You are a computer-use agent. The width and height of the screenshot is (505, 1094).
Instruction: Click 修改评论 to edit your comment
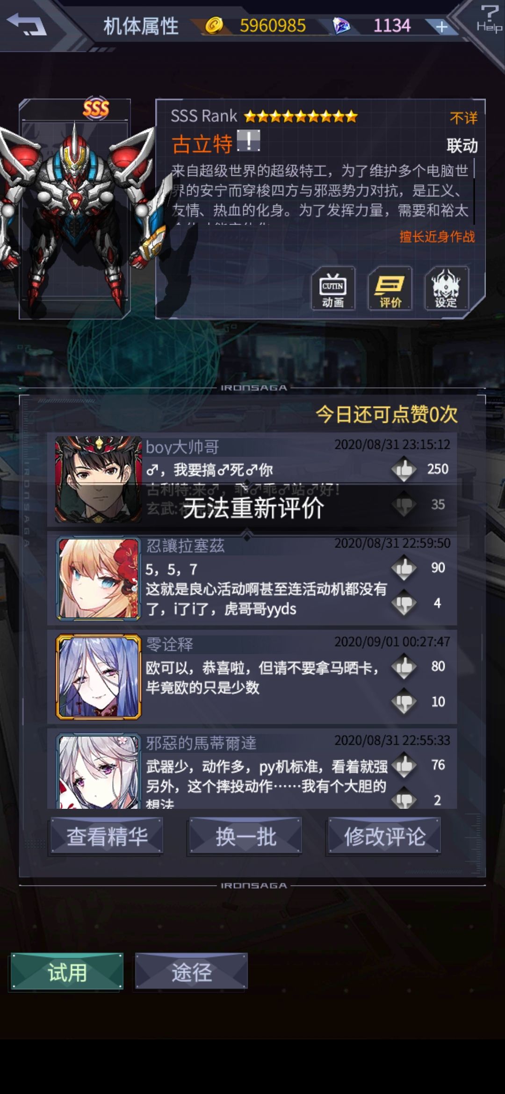384,836
